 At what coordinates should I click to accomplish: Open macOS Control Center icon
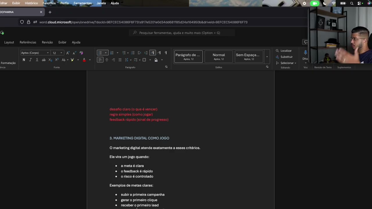[x=360, y=3]
